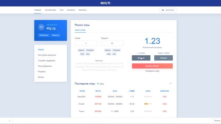Click Мин under the Сумма field
The image size is (221, 124).
pyautogui.click(x=88, y=54)
